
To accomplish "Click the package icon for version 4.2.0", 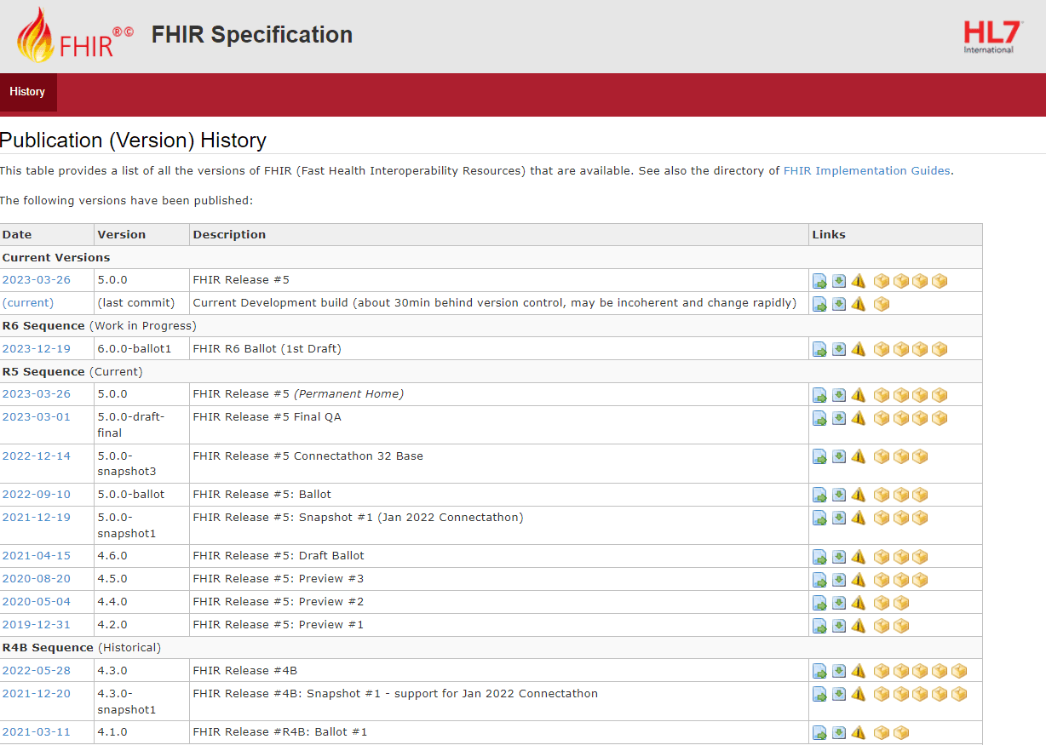I will pos(882,625).
